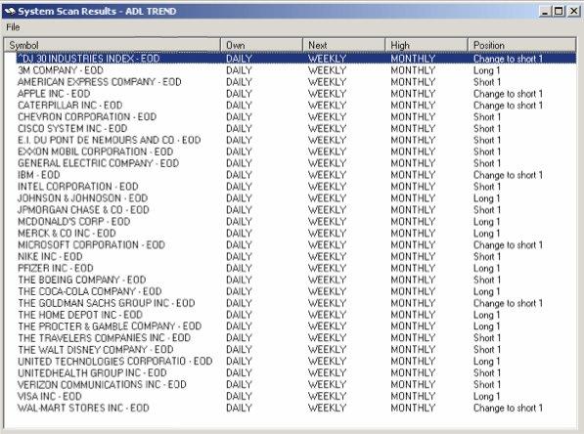Minimize the System Scan Results window
584x434 pixels.
point(545,11)
